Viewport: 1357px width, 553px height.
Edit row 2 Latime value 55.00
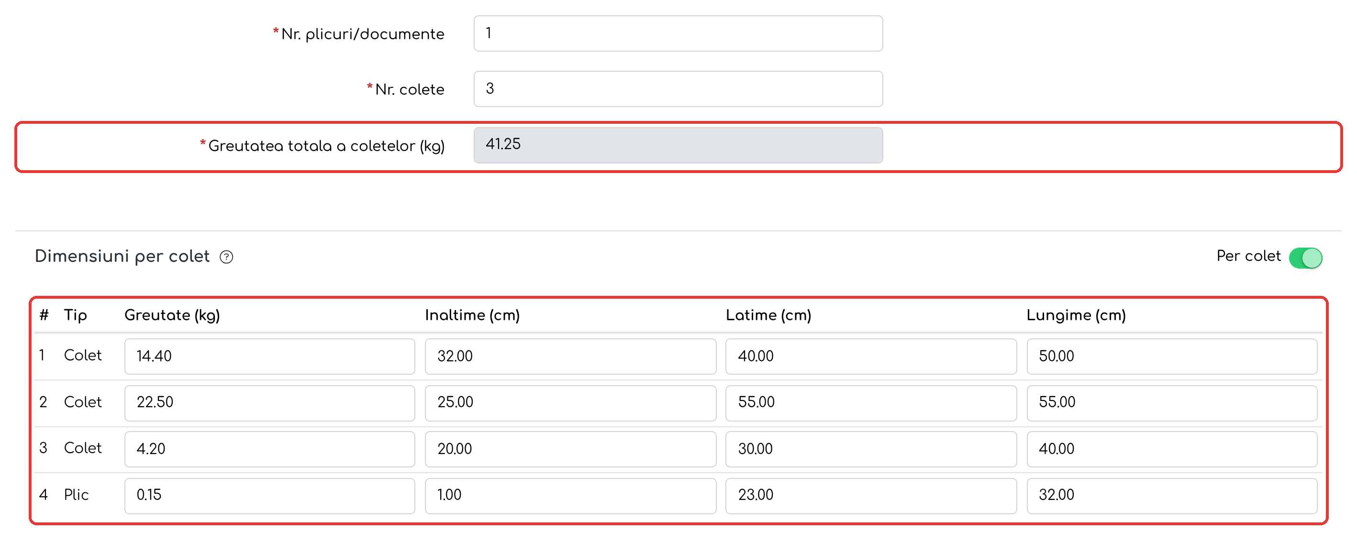871,403
